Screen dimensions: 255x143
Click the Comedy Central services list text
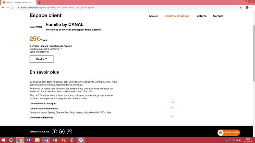click(71, 112)
